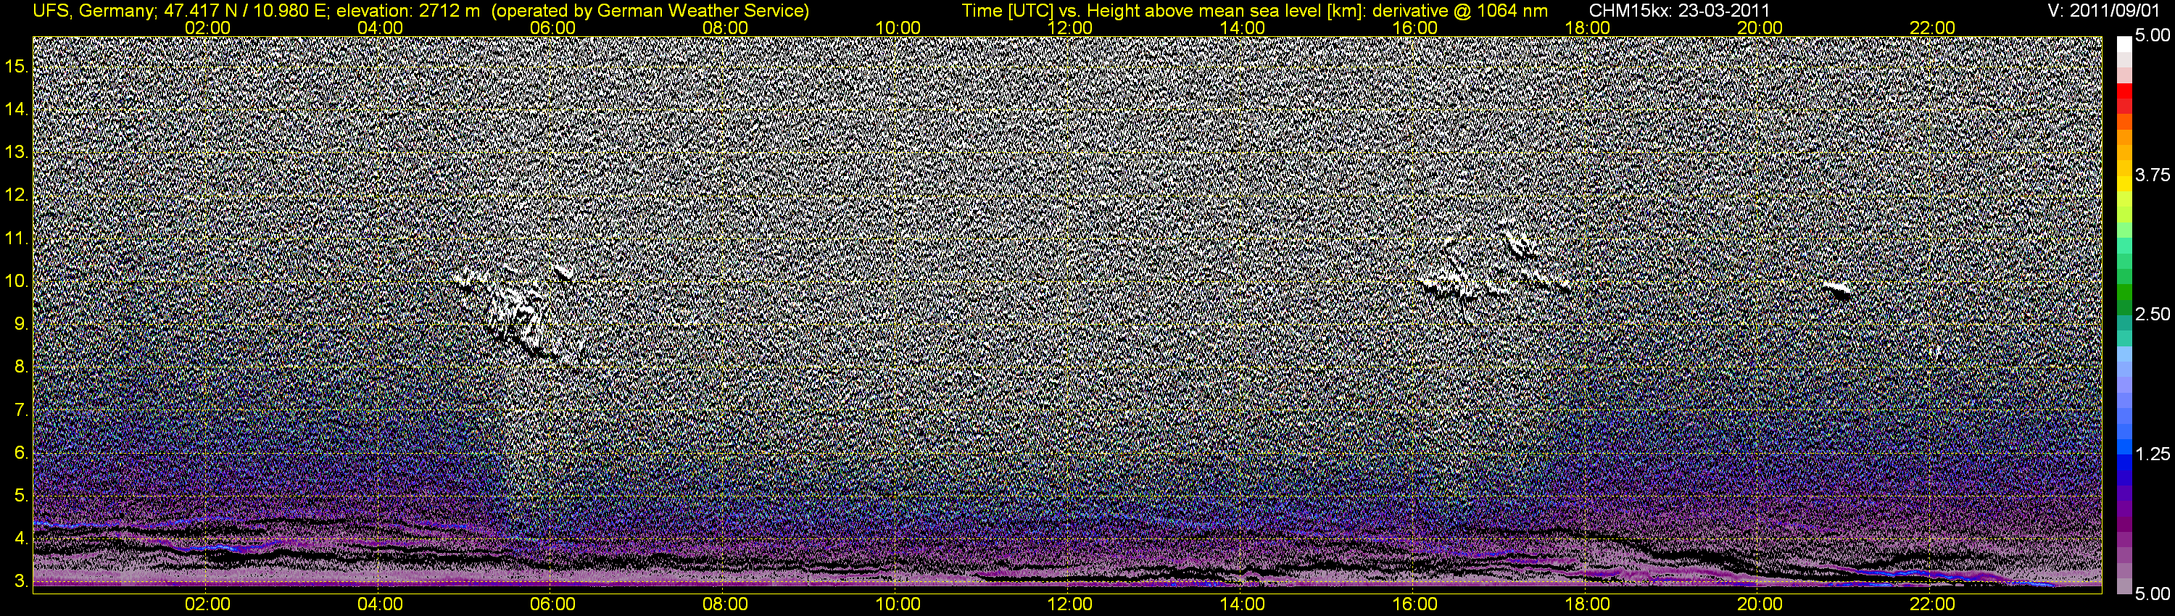Pick the white top segment of the colorbar

click(x=2124, y=44)
